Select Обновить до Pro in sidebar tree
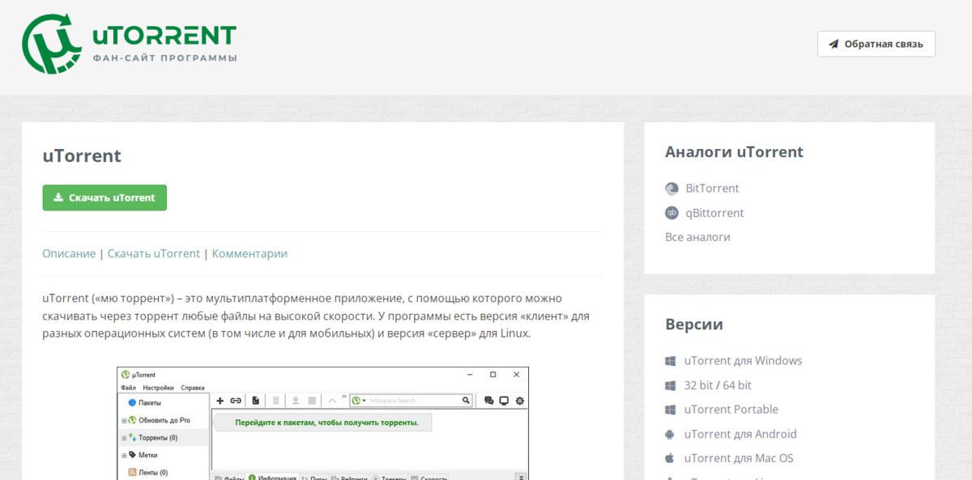The height and width of the screenshot is (480, 972). click(164, 420)
